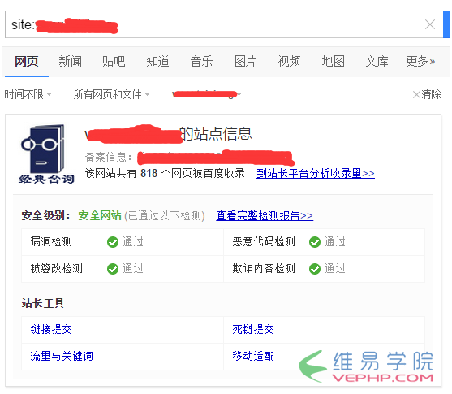Open the 死链提交 webmaster tool link
This screenshot has width=452, height=394.
coord(253,329)
